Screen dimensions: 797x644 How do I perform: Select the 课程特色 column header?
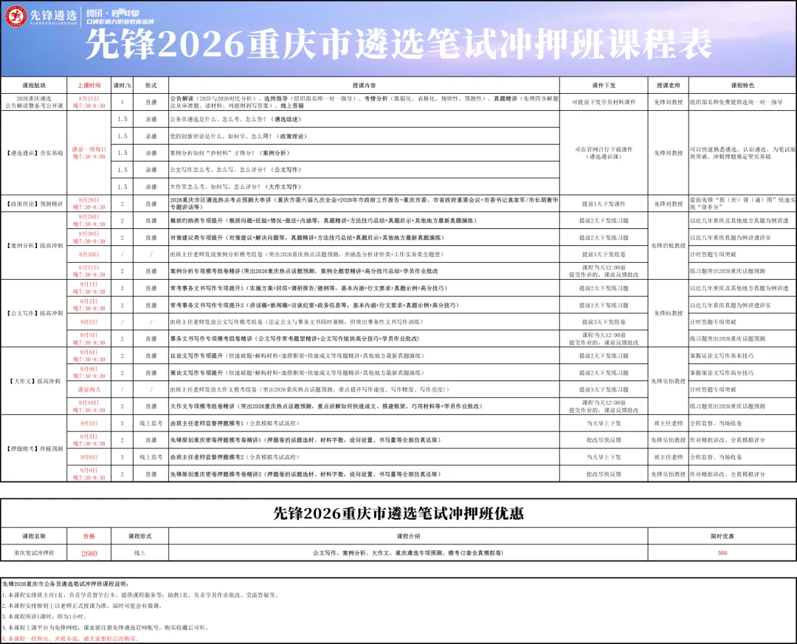[x=742, y=86]
